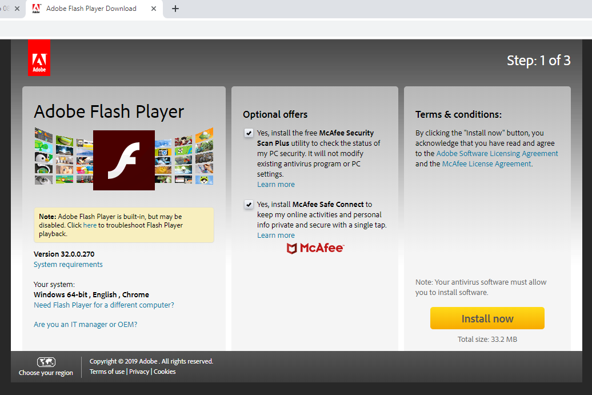Open a new browser tab
592x395 pixels.
[175, 9]
